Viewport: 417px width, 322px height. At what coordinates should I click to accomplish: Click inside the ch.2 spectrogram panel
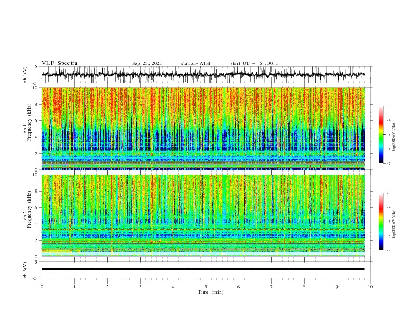(x=203, y=216)
